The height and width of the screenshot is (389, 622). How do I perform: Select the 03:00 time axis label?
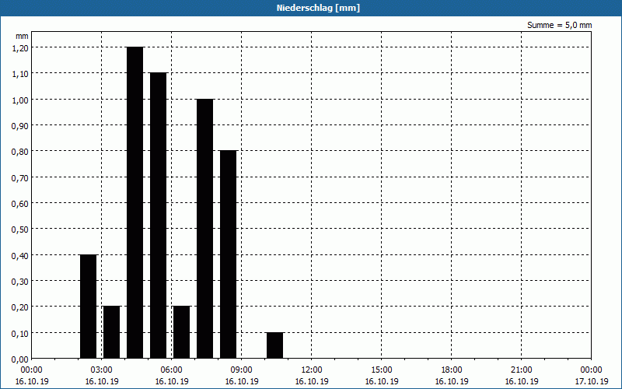point(101,370)
